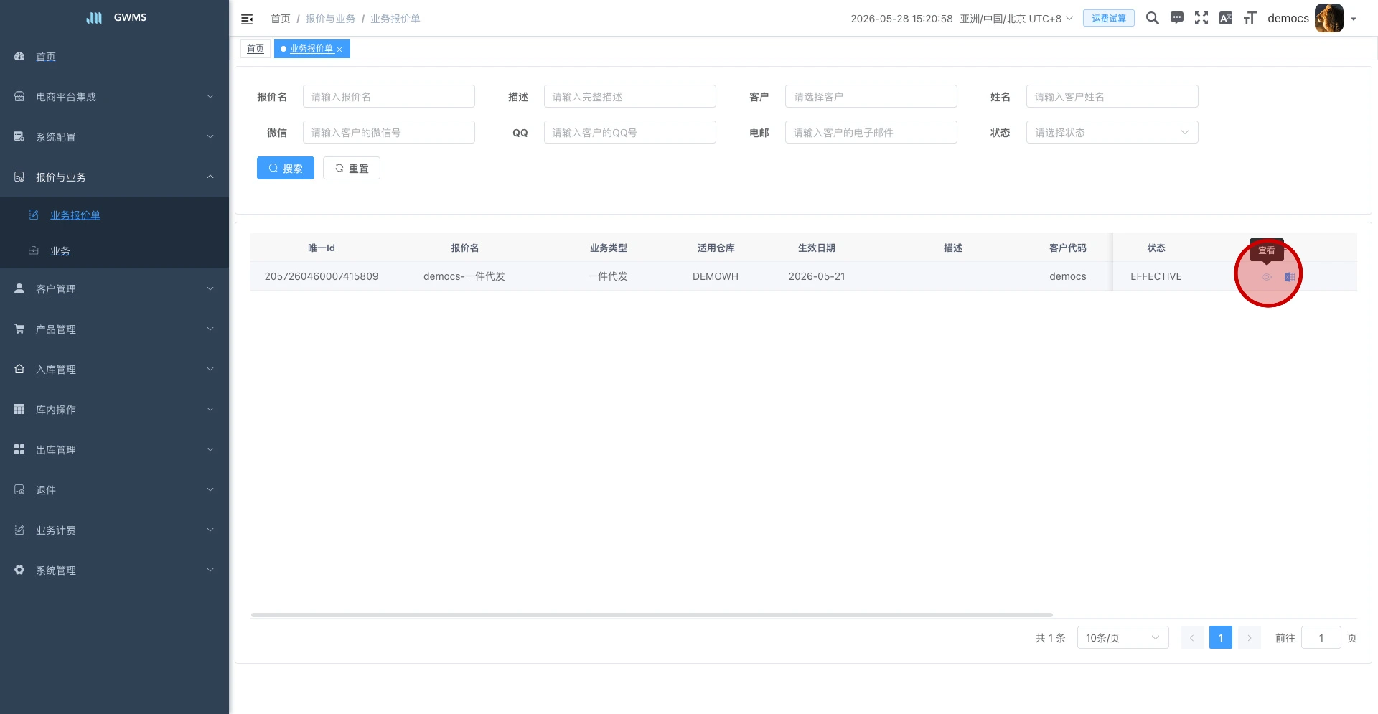Click the horizontal table scrollbar

(652, 615)
